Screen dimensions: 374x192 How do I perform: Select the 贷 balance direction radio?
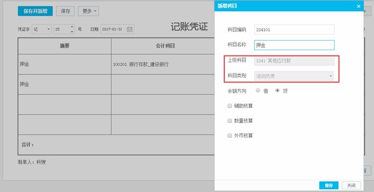coord(278,90)
